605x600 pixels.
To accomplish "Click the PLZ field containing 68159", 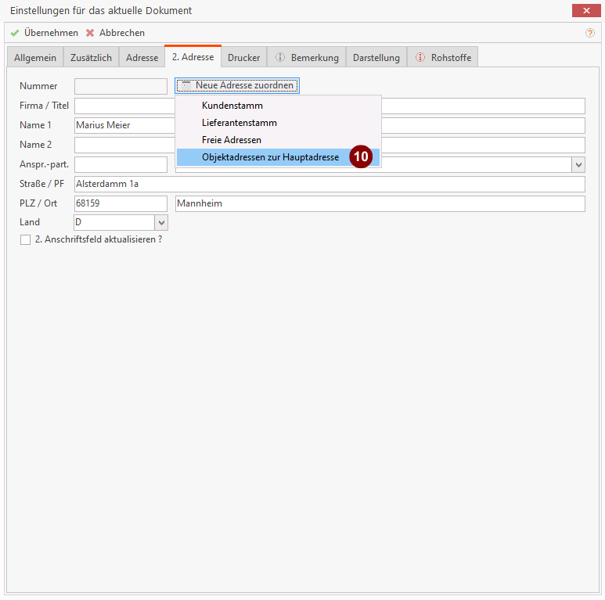I will coord(121,203).
